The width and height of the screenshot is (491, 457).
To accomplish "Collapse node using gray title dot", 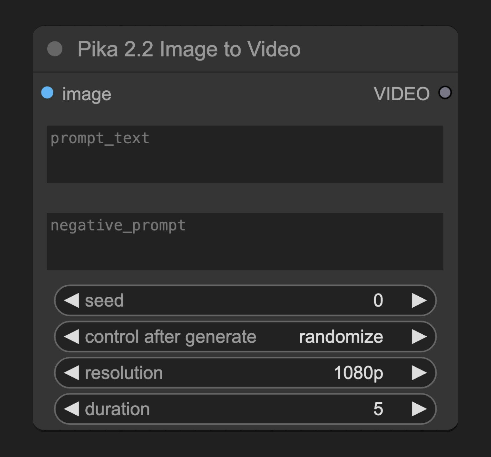I will pyautogui.click(x=55, y=49).
